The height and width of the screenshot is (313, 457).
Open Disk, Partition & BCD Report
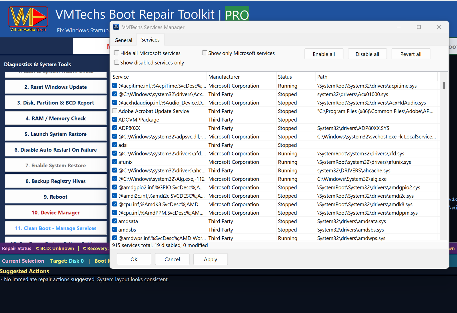56,103
